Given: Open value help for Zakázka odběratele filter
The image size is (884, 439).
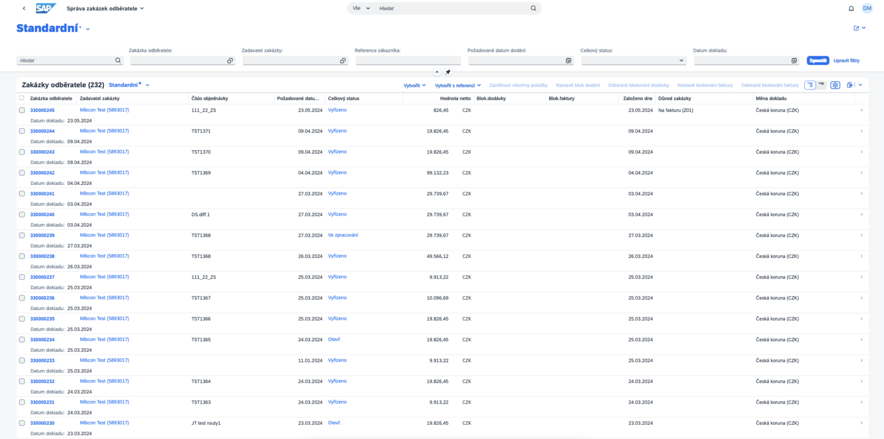Looking at the screenshot, I should click(x=230, y=61).
